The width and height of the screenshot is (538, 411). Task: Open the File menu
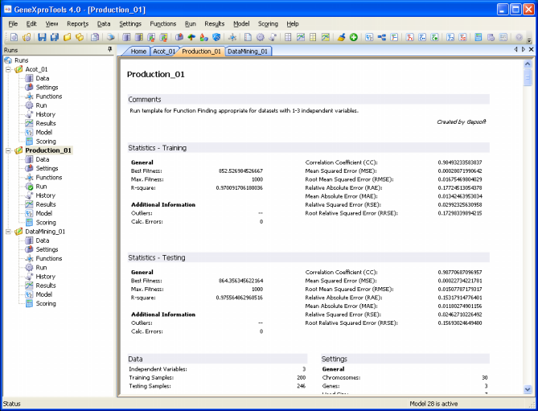(x=13, y=23)
